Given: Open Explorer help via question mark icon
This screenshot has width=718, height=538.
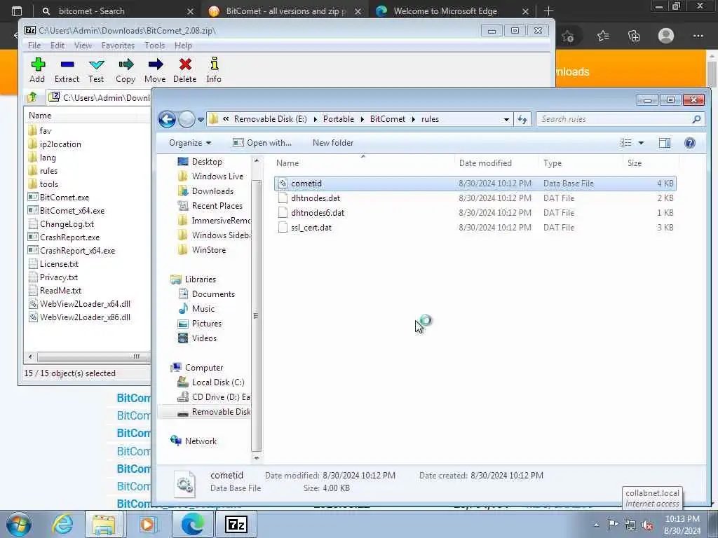Looking at the screenshot, I should [690, 143].
